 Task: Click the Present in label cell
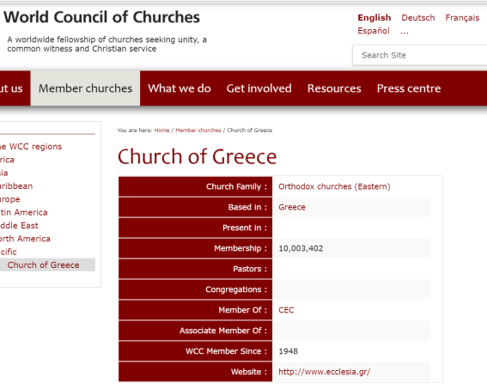point(195,228)
